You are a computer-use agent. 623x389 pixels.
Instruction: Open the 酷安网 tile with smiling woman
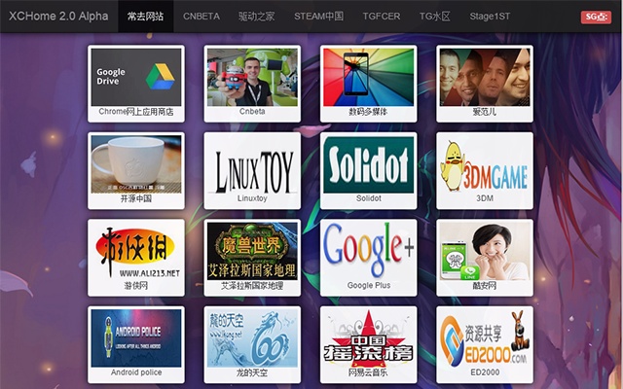(485, 251)
